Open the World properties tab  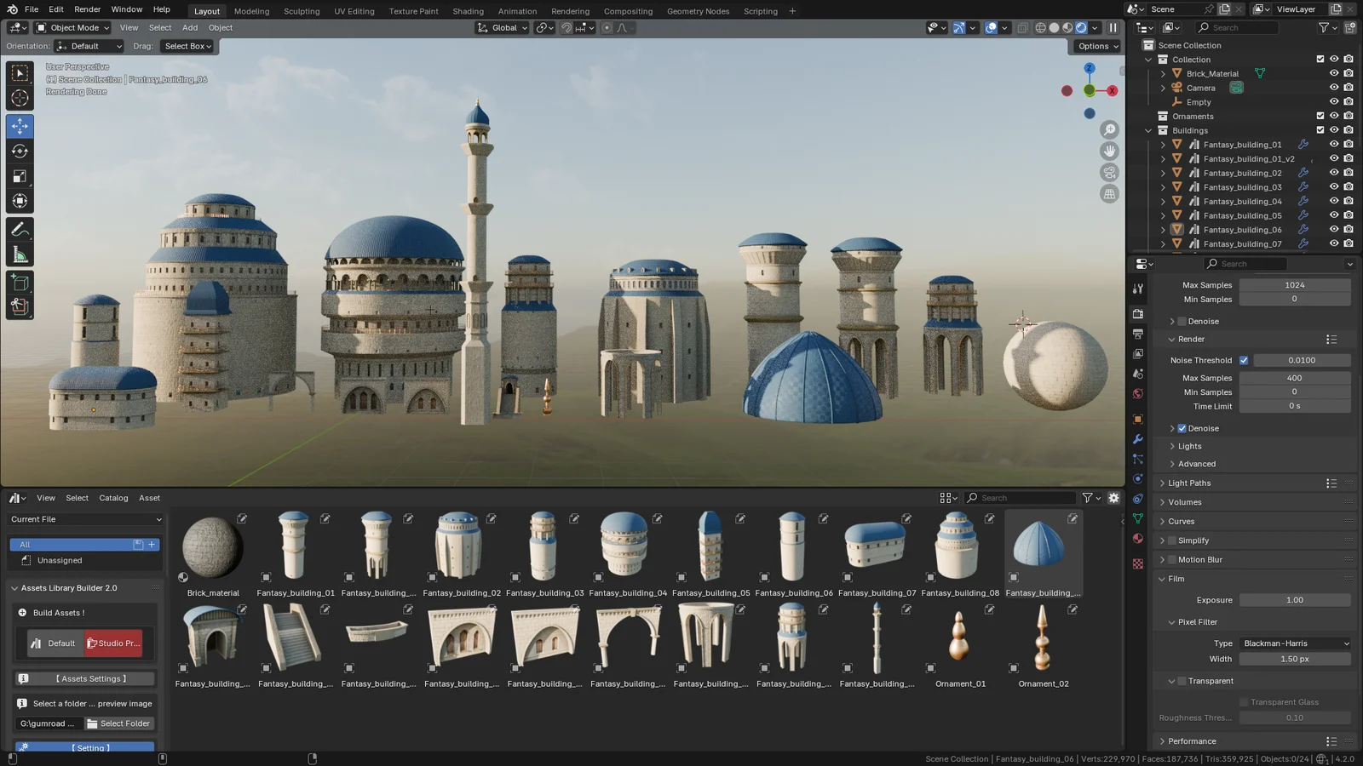1137,394
